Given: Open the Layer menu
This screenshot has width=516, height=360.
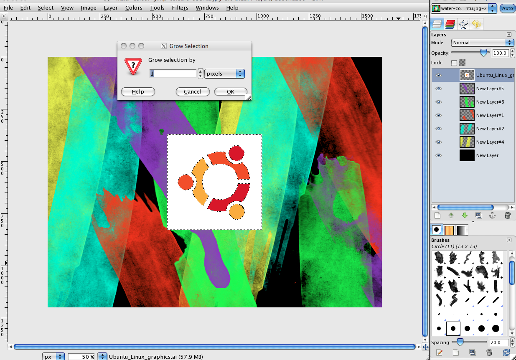Looking at the screenshot, I should 111,8.
